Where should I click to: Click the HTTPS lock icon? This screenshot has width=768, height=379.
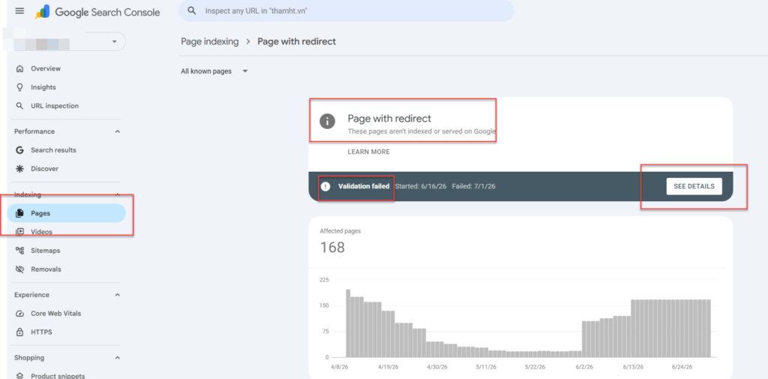[19, 332]
